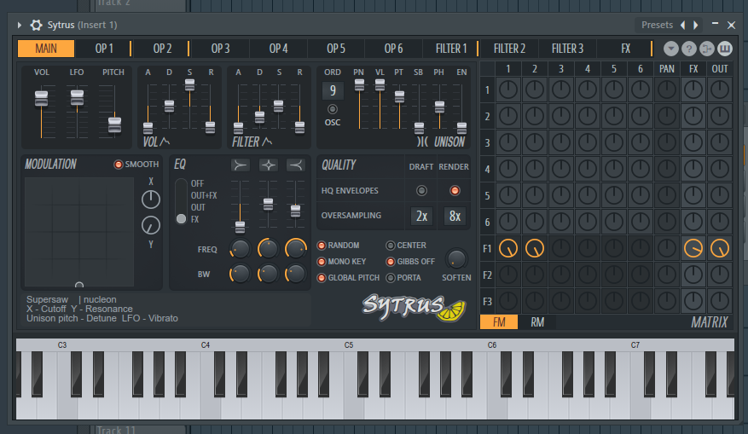The height and width of the screenshot is (434, 748).
Task: Click matrix knob F1 row FX column
Action: click(x=693, y=248)
